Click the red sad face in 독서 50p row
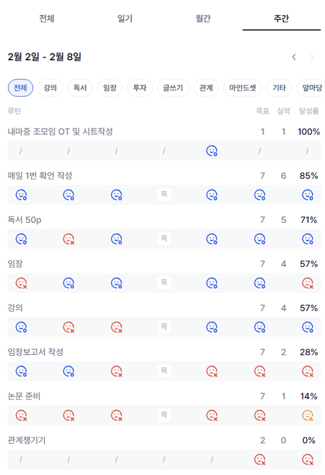 click(69, 239)
